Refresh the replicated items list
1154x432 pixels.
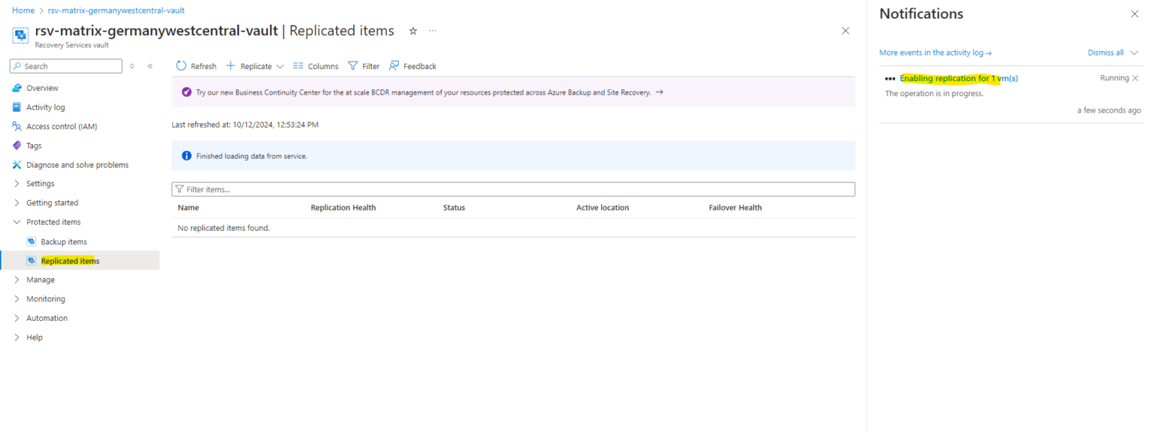pos(195,66)
